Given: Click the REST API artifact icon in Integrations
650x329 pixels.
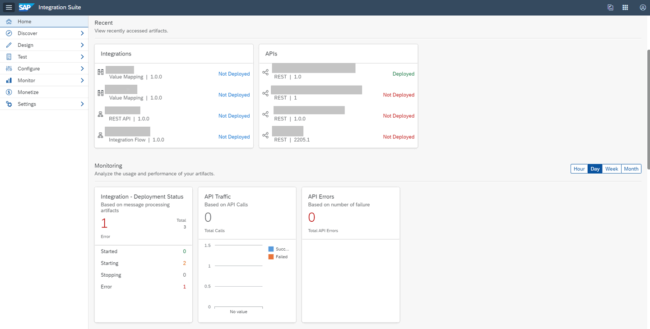Looking at the screenshot, I should point(101,114).
